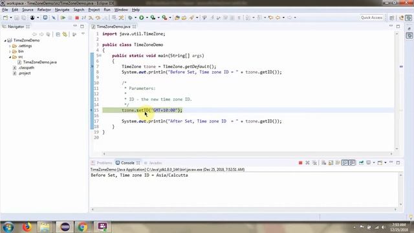The image size is (414, 233).
Task: Click the Pin Console icon
Action: click(x=361, y=162)
